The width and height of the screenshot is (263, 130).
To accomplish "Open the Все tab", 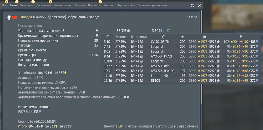I will [4, 5].
